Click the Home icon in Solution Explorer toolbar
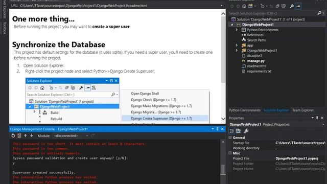Screen dimensions: 327x184 pyautogui.click(x=244, y=6)
